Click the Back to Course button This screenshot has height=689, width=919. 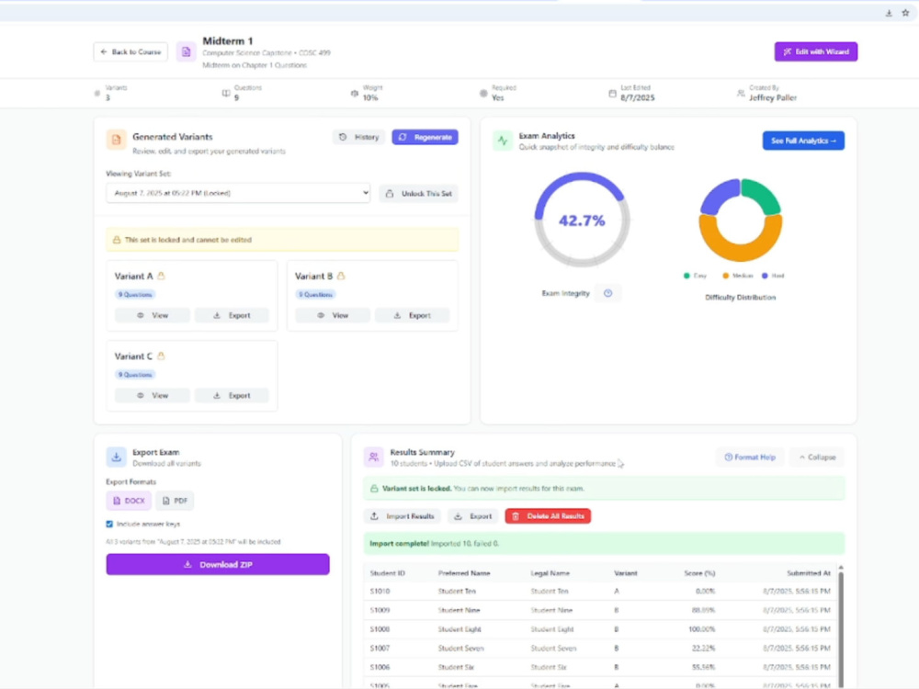130,52
